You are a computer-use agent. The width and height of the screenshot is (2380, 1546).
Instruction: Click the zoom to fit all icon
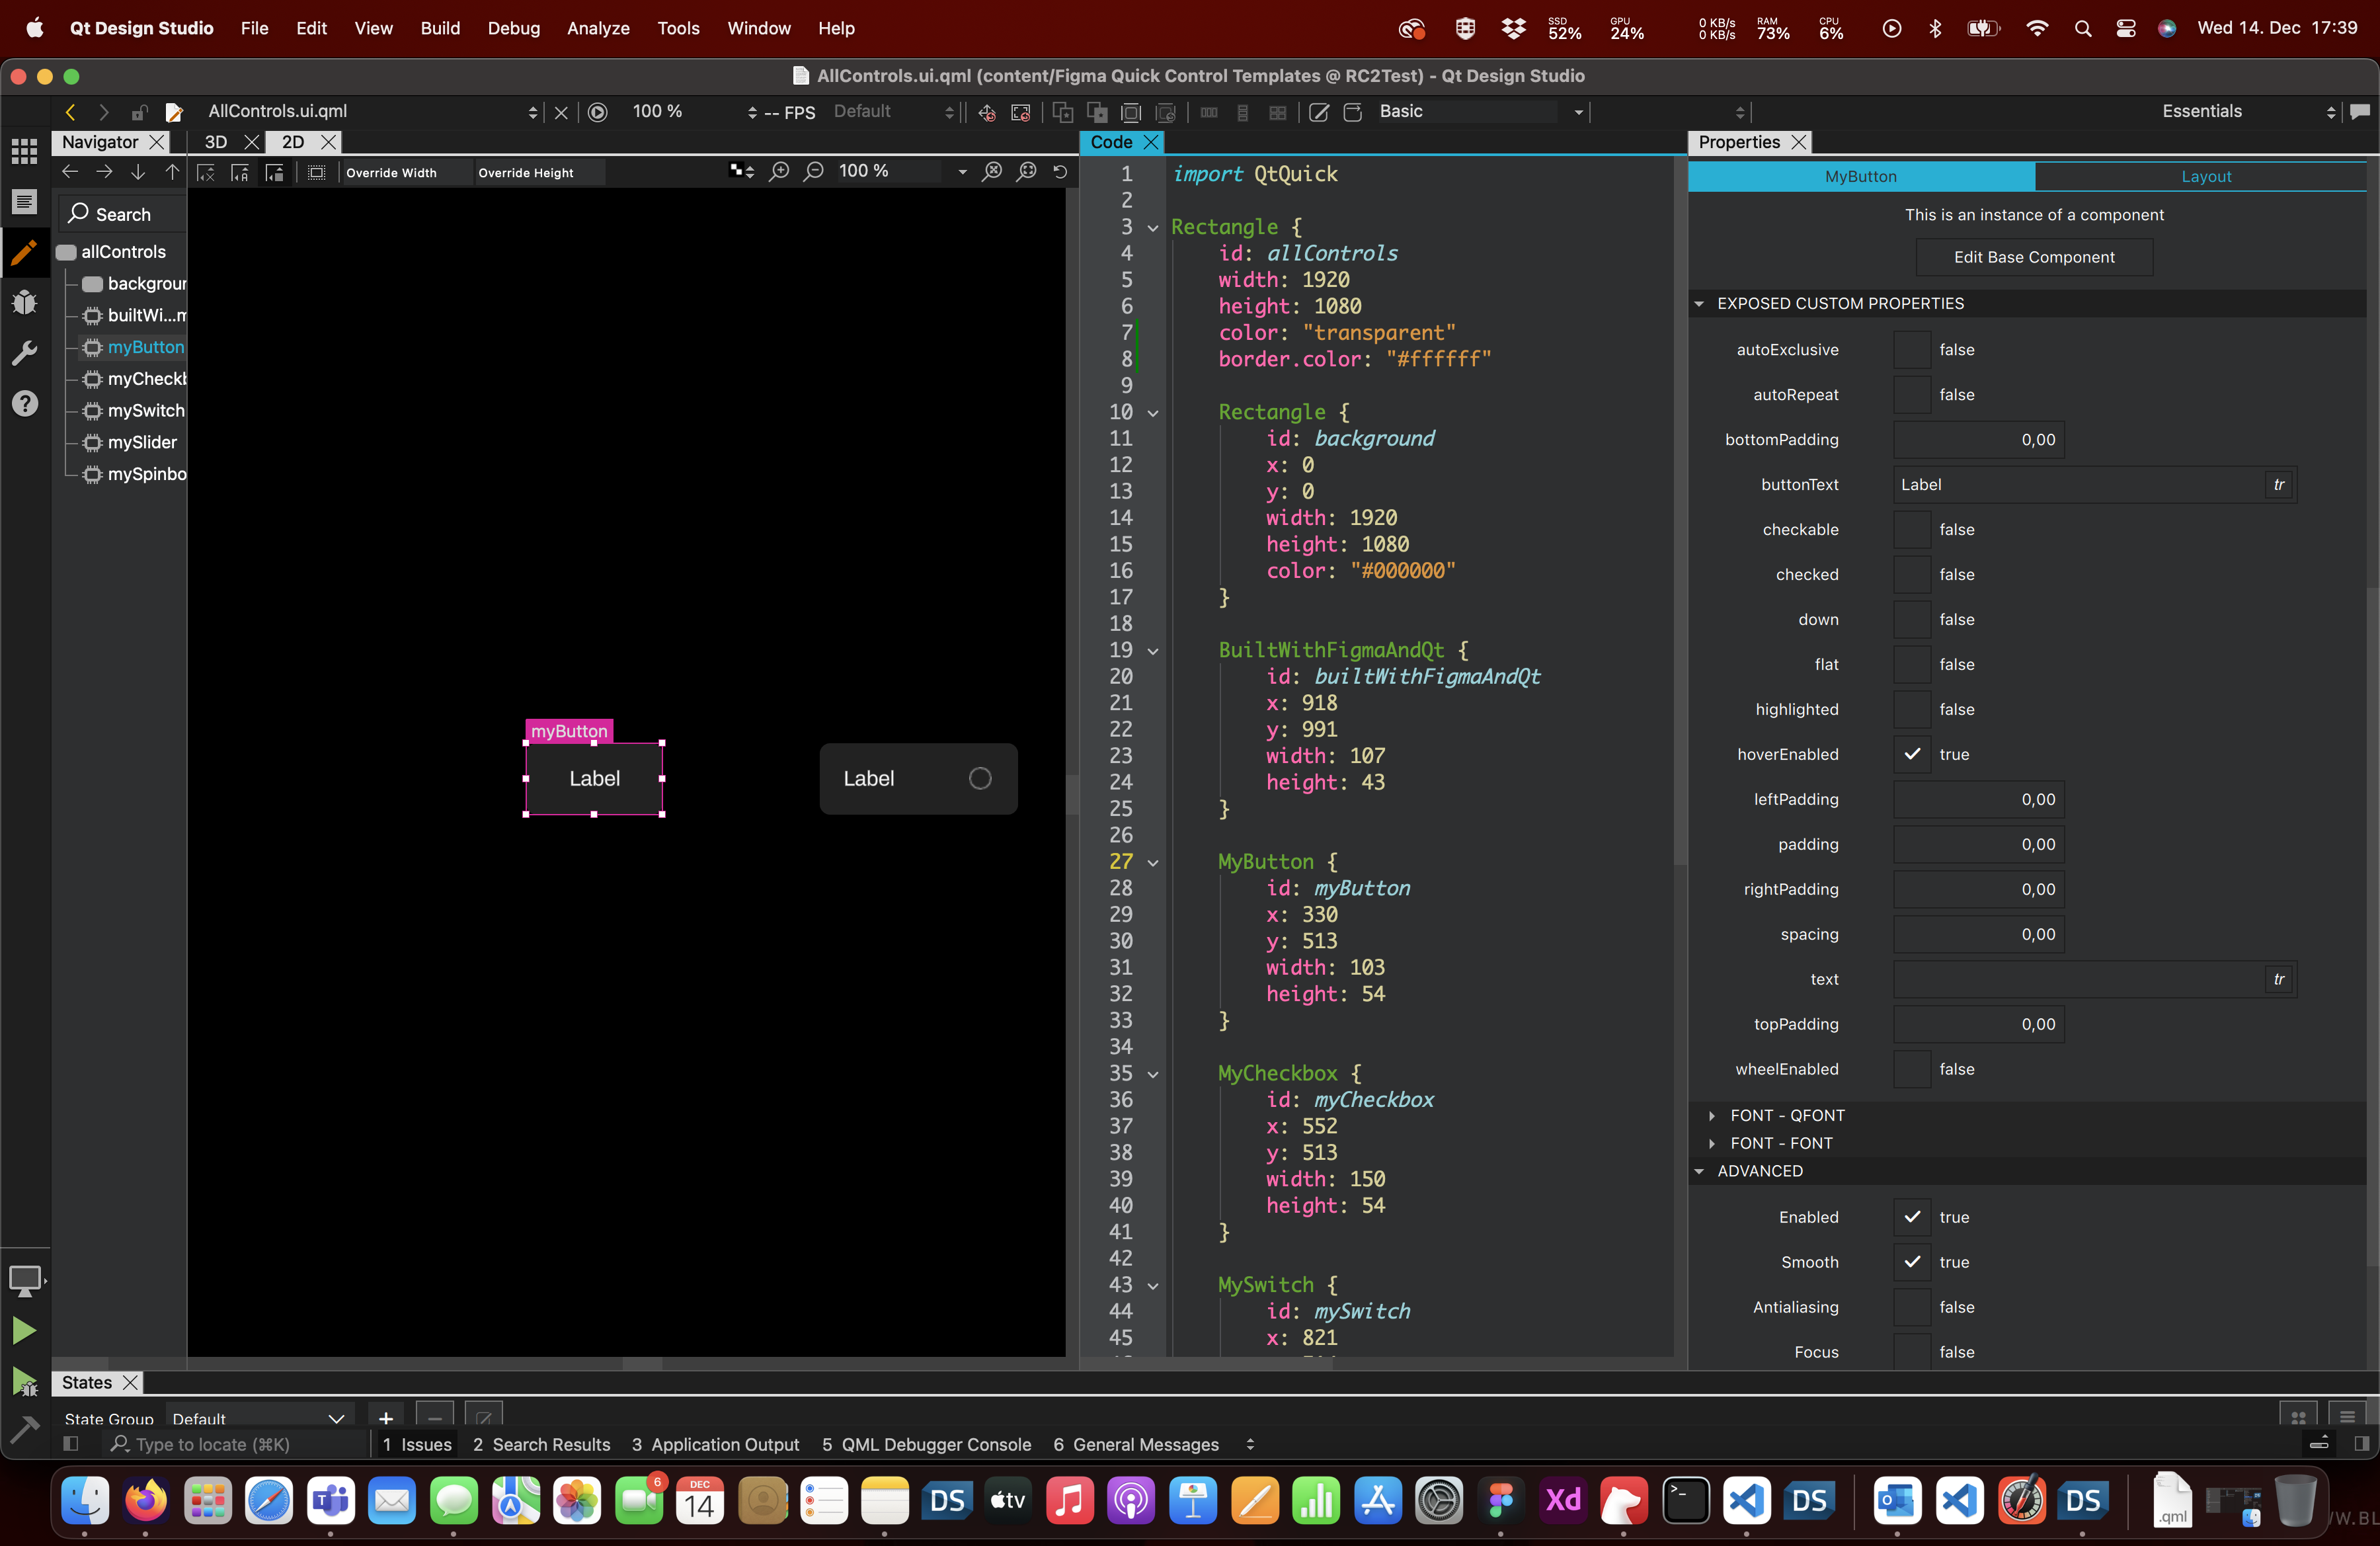[992, 172]
